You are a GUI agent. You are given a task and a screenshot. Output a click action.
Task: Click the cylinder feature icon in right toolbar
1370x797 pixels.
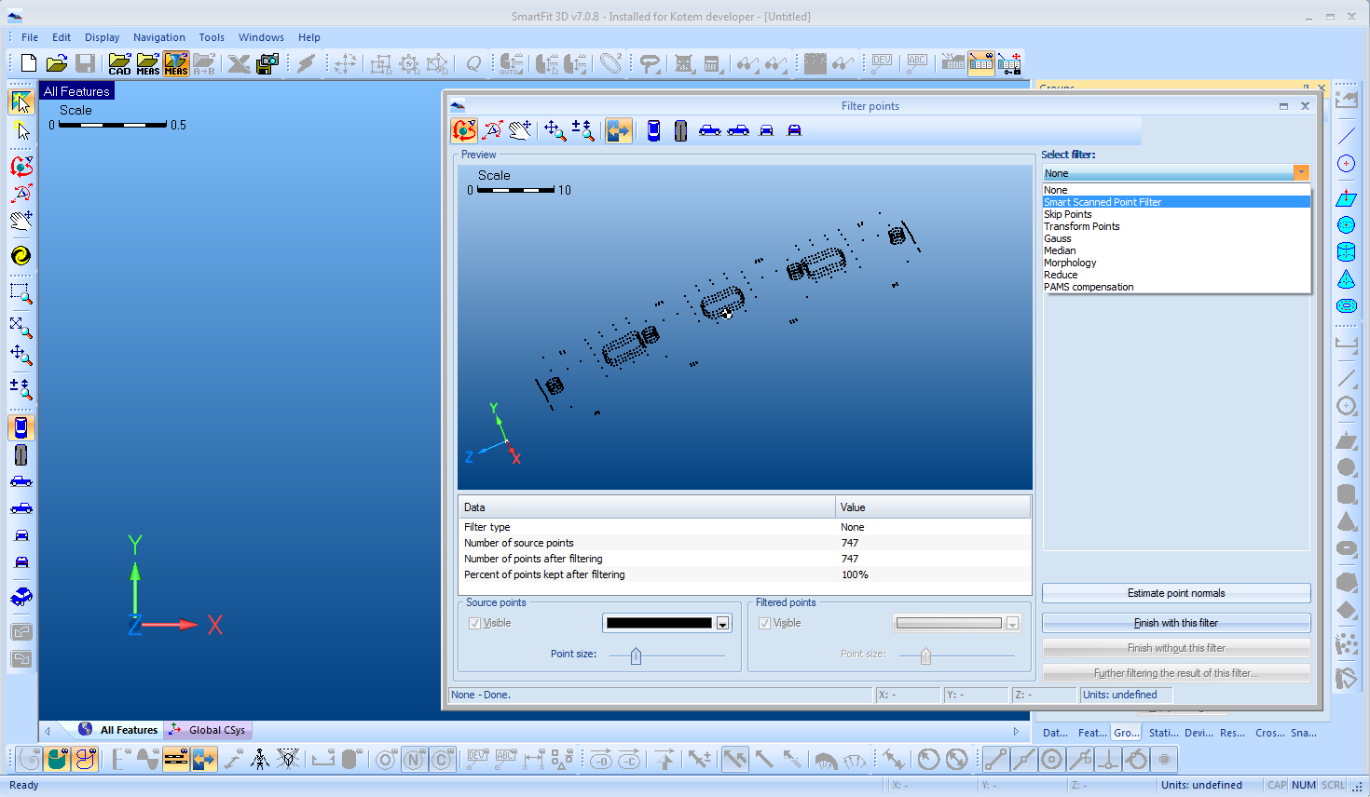tap(1346, 251)
